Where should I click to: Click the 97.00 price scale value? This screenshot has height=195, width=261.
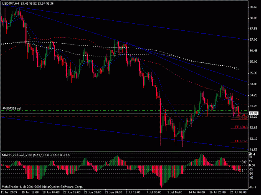coord(253,39)
